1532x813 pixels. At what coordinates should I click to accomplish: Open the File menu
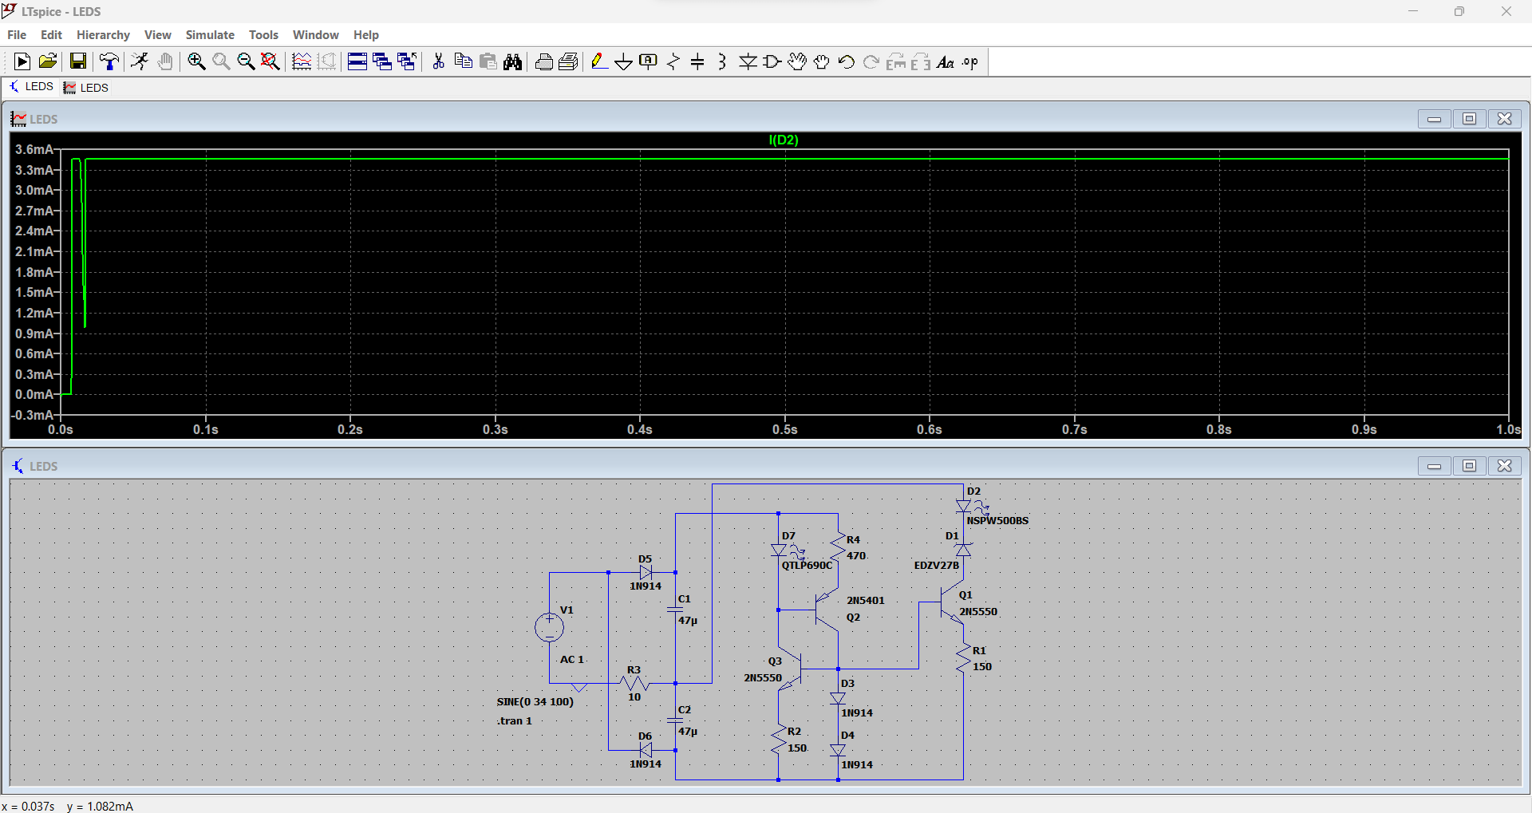point(17,35)
